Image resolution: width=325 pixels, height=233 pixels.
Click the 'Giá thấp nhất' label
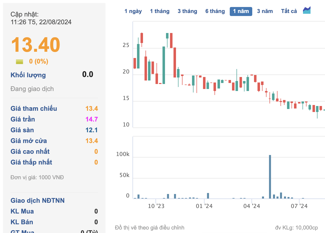31,162
